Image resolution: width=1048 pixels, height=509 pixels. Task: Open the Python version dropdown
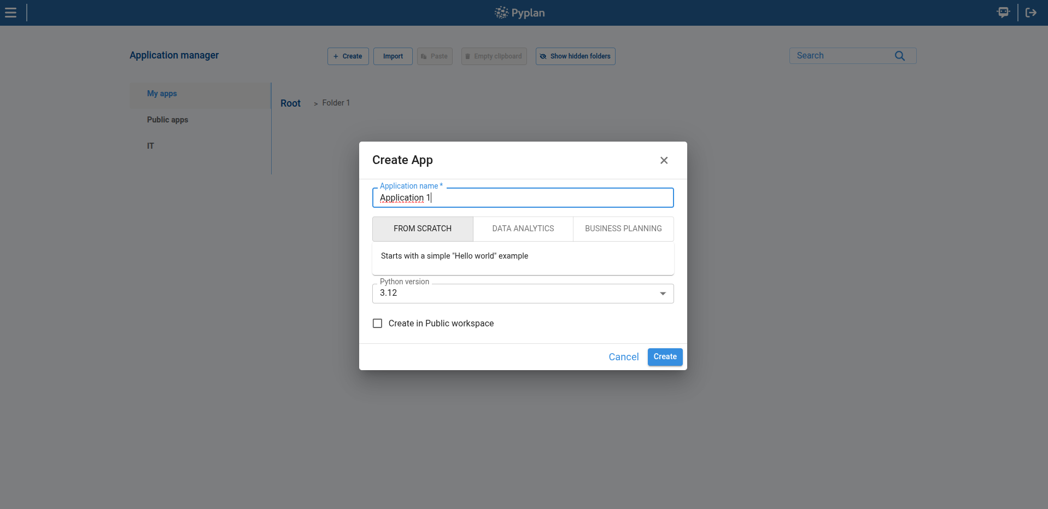click(x=662, y=294)
